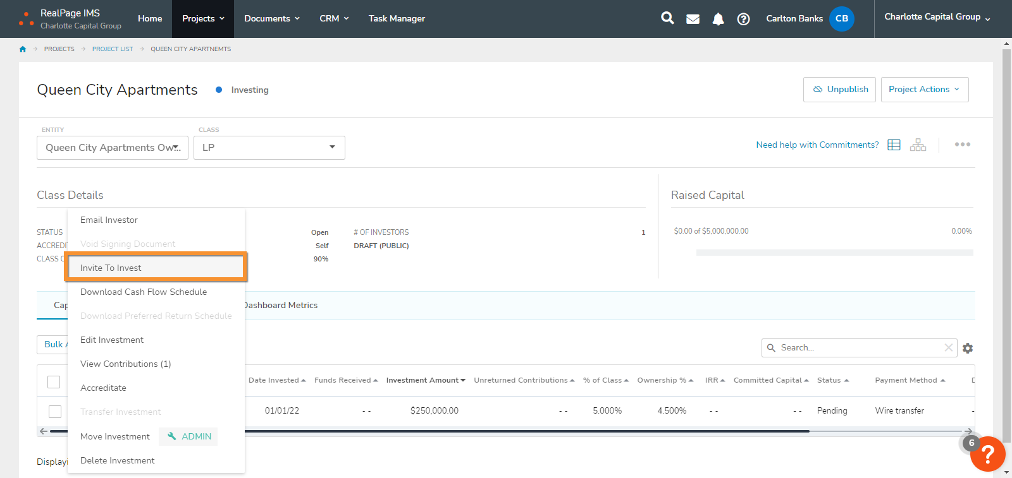
Task: Choose Invite To Invest
Action: [156, 268]
